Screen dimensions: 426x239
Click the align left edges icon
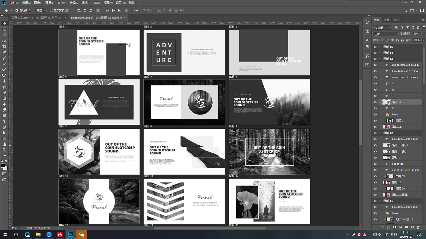[79, 11]
